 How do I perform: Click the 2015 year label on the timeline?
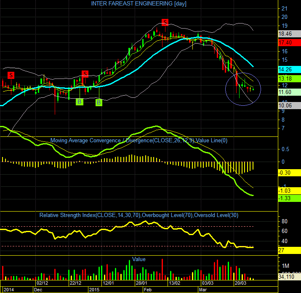click(94, 290)
